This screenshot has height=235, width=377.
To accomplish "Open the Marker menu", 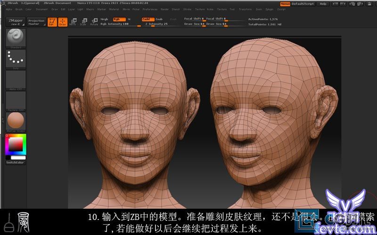I will point(102,9).
